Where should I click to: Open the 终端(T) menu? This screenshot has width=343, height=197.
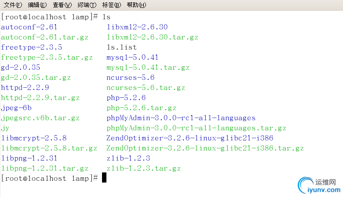pos(87,5)
